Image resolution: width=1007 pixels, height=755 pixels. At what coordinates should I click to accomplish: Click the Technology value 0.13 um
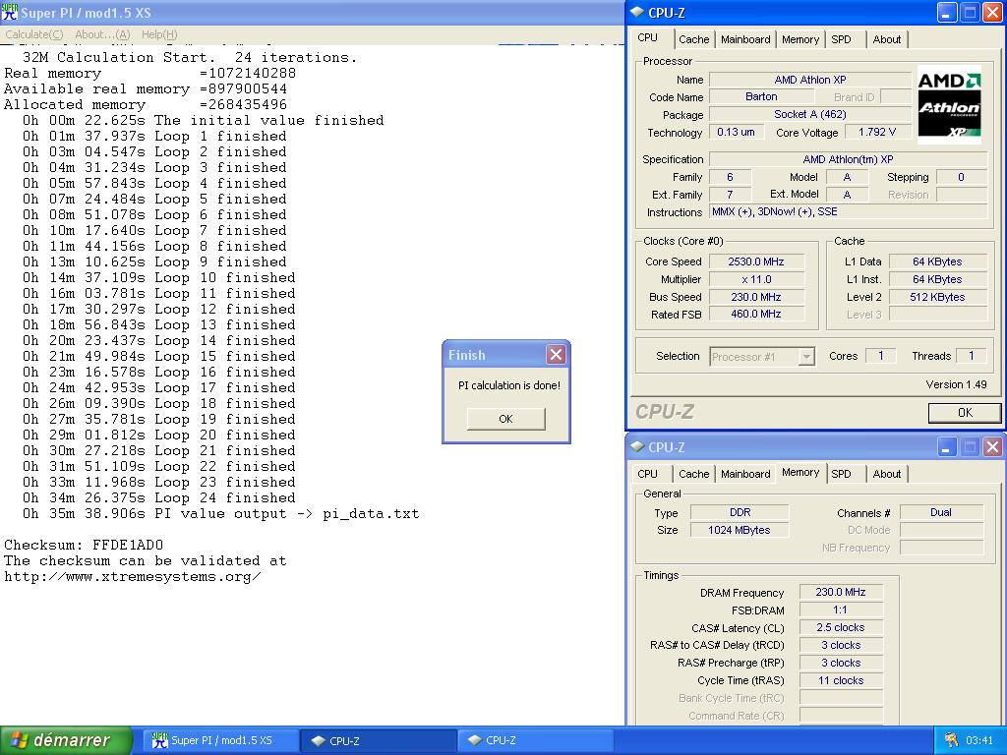click(736, 133)
